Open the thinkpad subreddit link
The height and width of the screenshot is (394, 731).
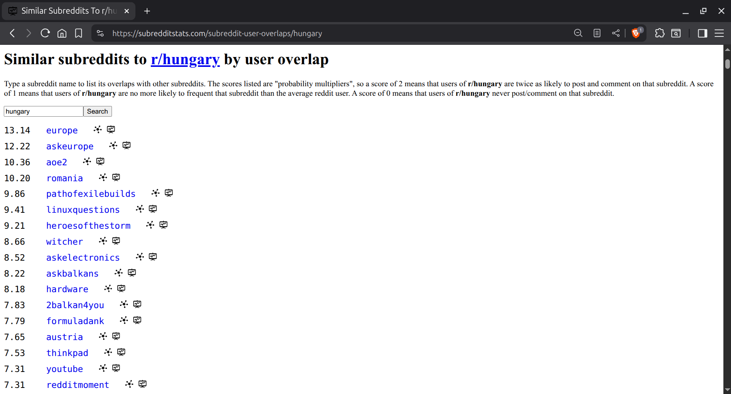pos(67,353)
